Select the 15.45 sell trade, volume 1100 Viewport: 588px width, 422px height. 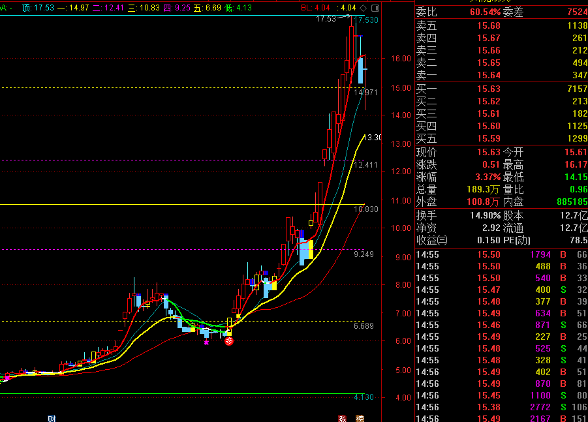pos(502,395)
